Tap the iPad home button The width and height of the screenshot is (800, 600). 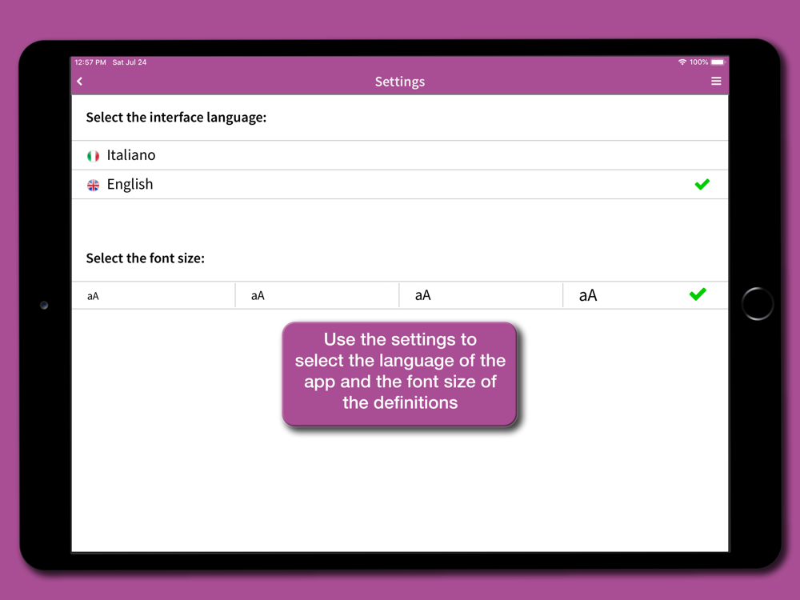point(757,304)
